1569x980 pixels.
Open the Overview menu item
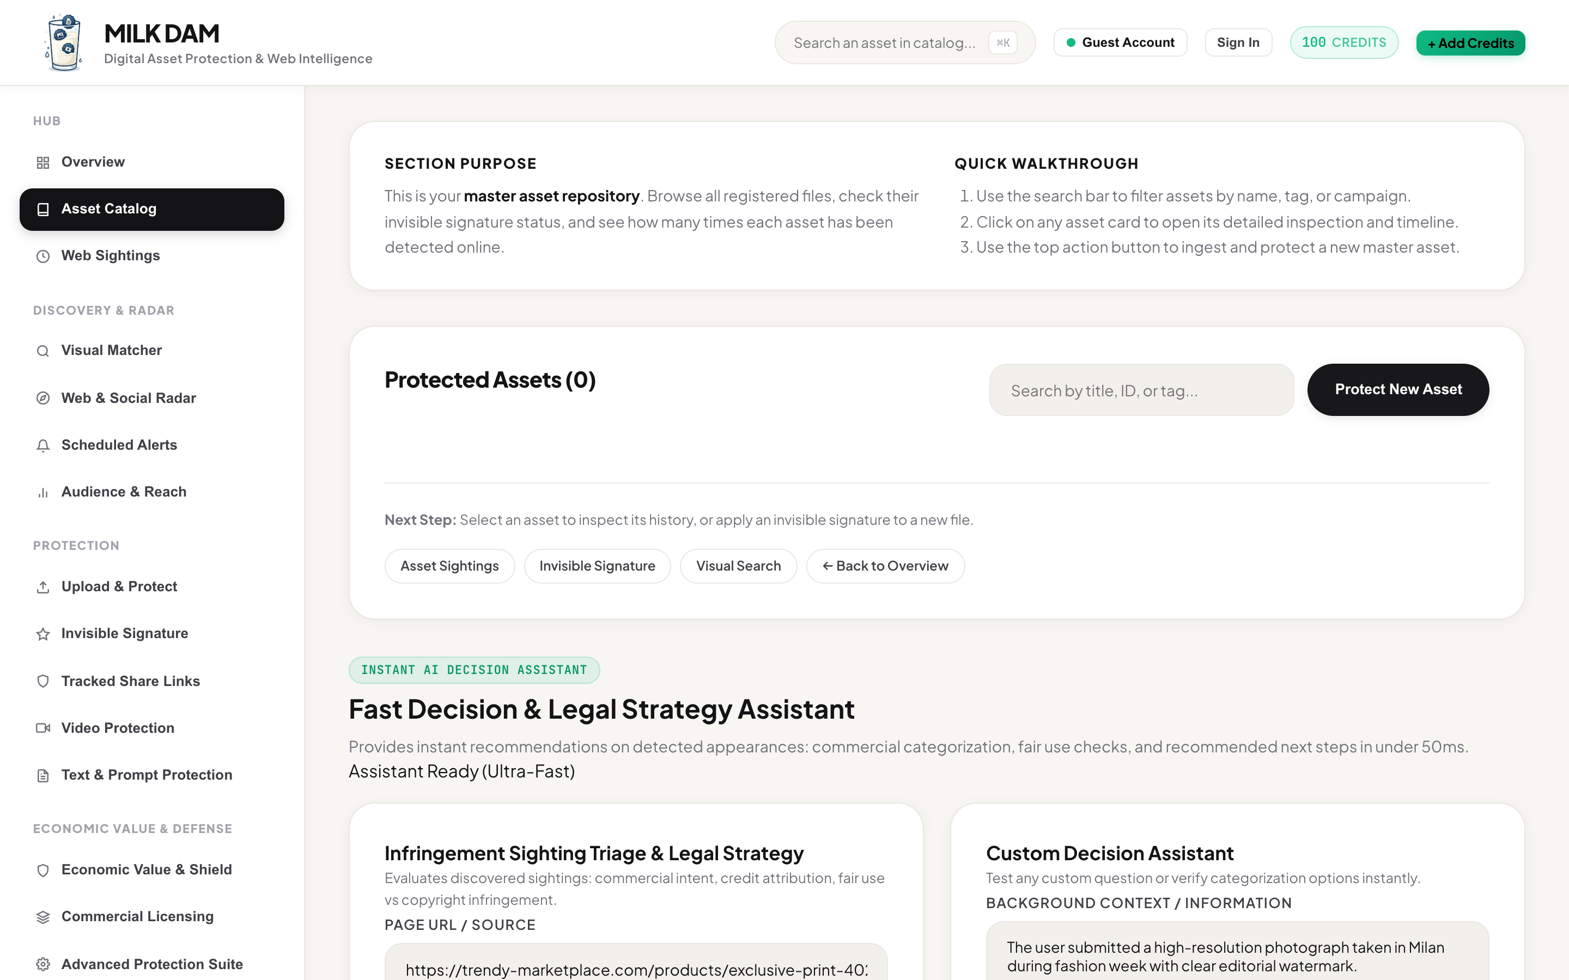pyautogui.click(x=151, y=162)
